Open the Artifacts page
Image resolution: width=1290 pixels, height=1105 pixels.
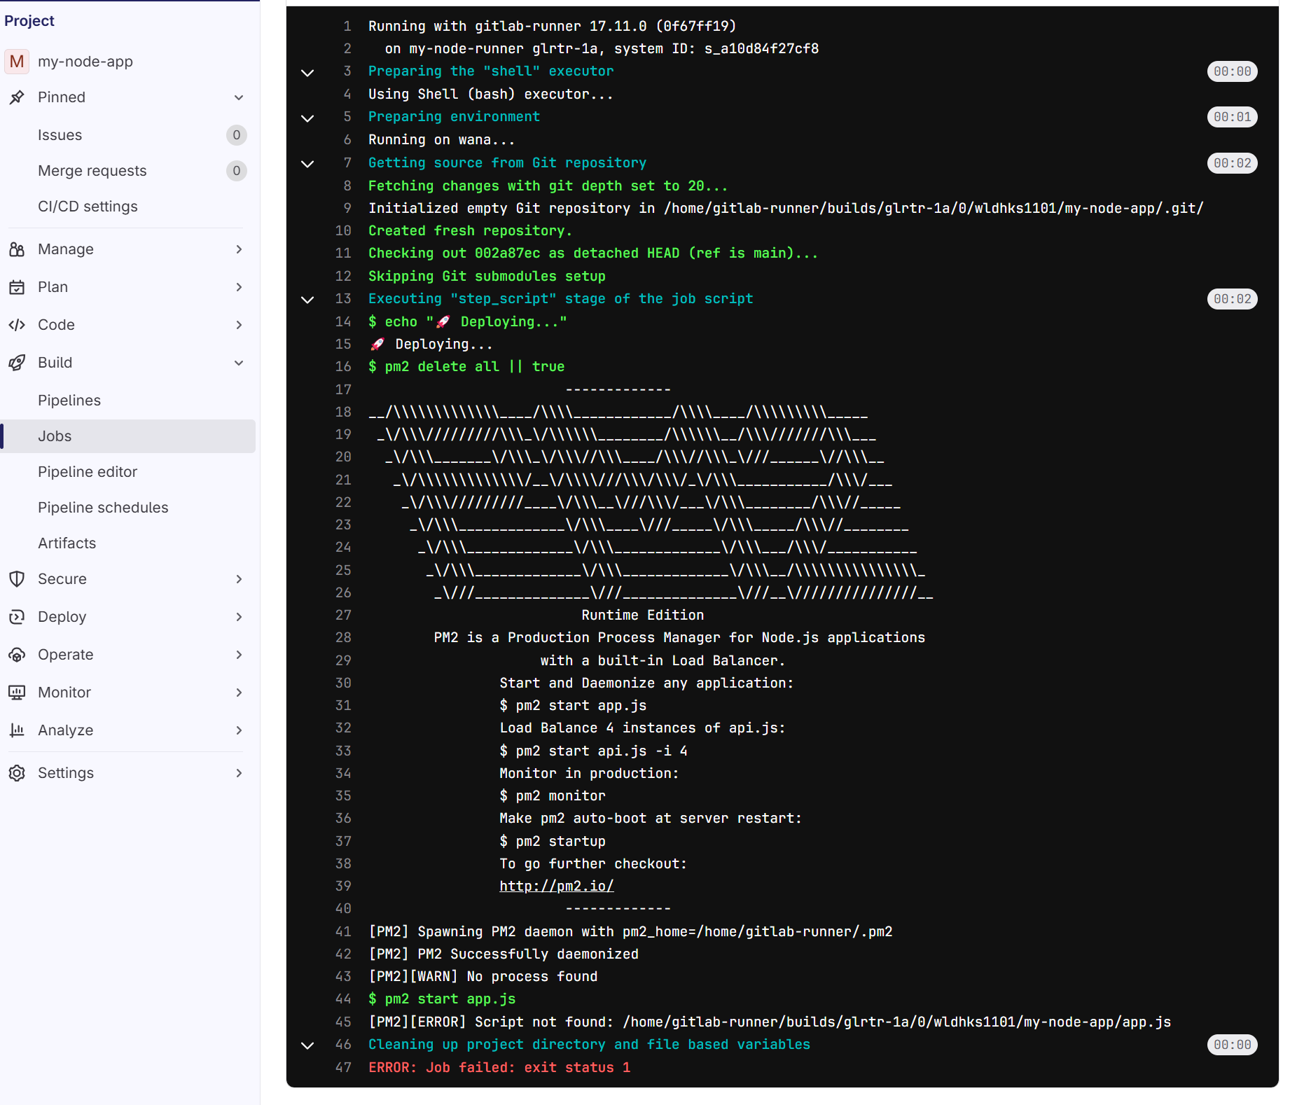tap(127, 543)
